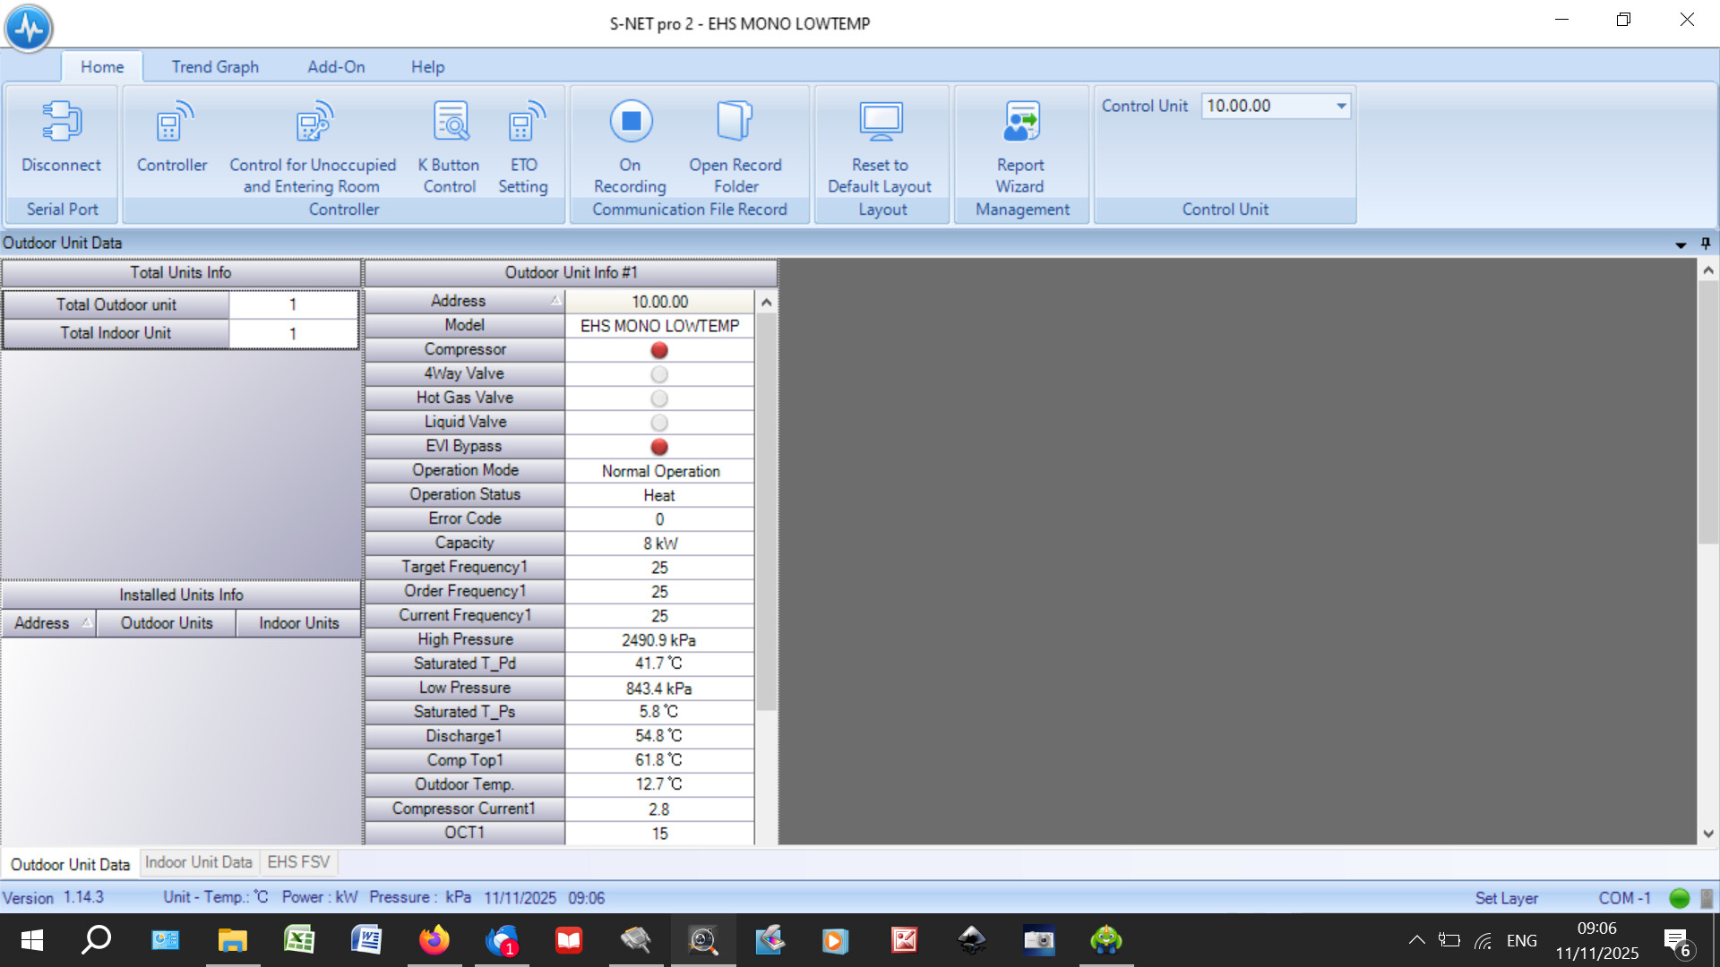Open the Outdoor Unit Data panel dropdown arrow
The image size is (1720, 967).
(x=1681, y=244)
